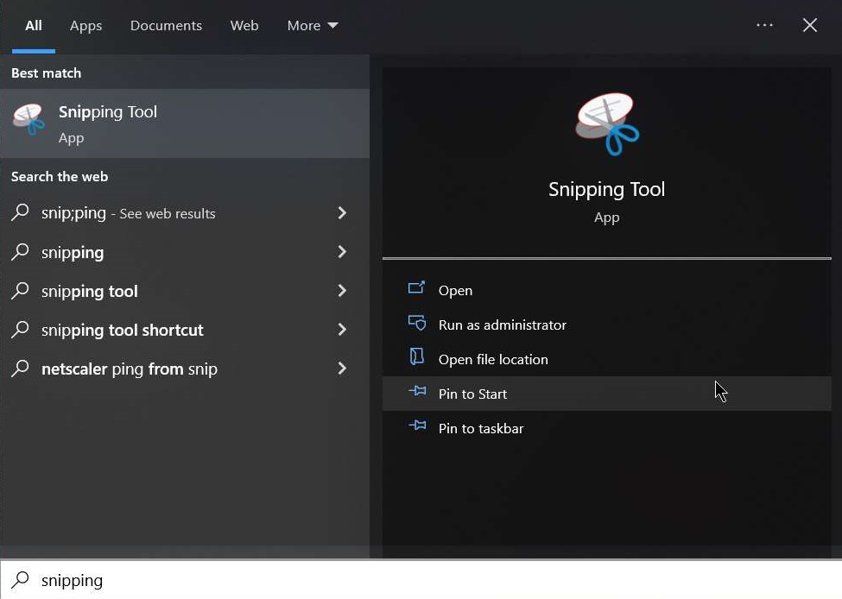Image resolution: width=842 pixels, height=599 pixels.
Task: Click magnifier icon beside 'snipping tool shortcut'
Action: 20,330
